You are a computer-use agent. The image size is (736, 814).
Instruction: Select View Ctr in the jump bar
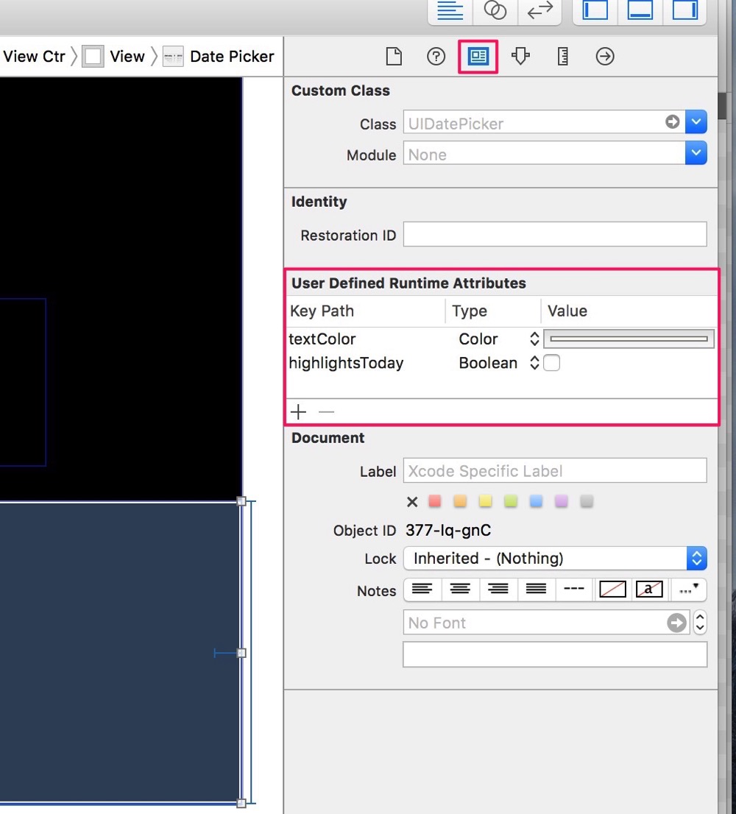35,56
